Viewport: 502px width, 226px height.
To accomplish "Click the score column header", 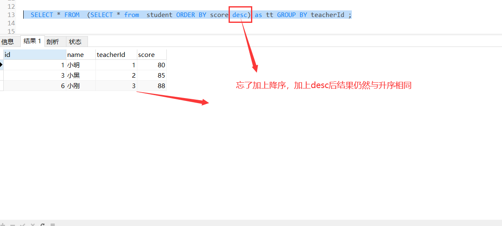I will [152, 54].
